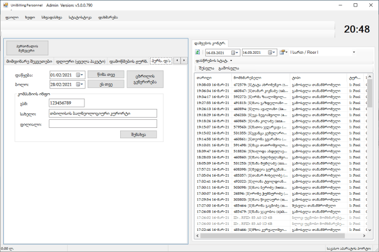Open the სტატისტიკა menu
379x252 pixels.
tap(79, 18)
